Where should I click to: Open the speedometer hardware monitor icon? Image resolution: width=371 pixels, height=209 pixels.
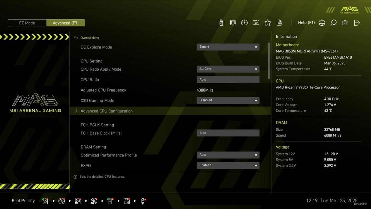pyautogui.click(x=244, y=23)
